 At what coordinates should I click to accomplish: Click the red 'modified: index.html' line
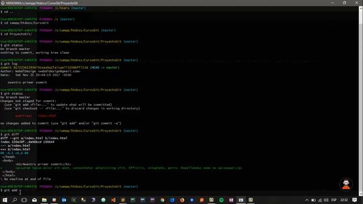pyautogui.click(x=36, y=116)
